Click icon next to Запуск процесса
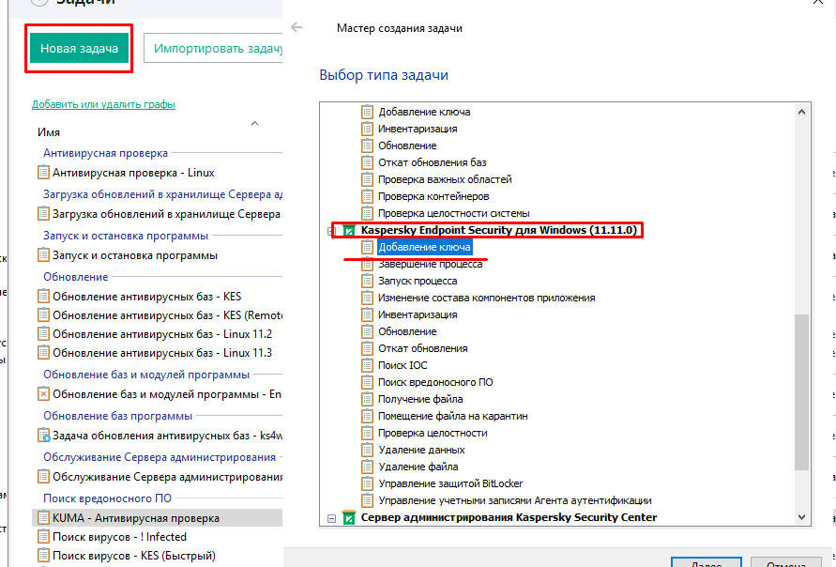The width and height of the screenshot is (836, 567). [x=367, y=281]
